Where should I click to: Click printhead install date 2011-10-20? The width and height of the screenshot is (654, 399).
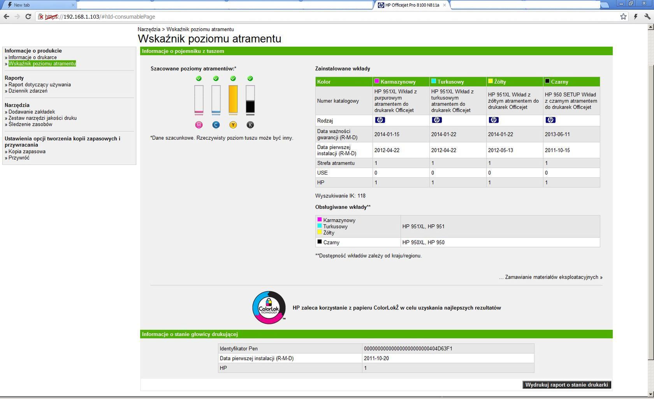(376, 358)
